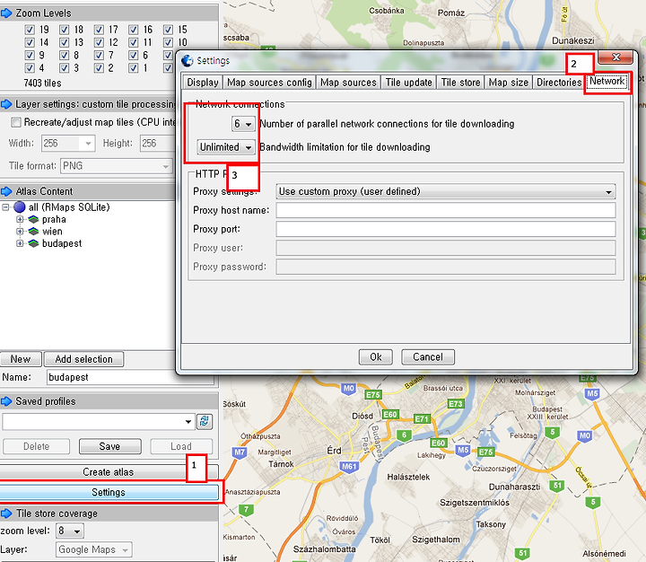Click the Add selection button
The width and height of the screenshot is (646, 562).
click(x=83, y=359)
